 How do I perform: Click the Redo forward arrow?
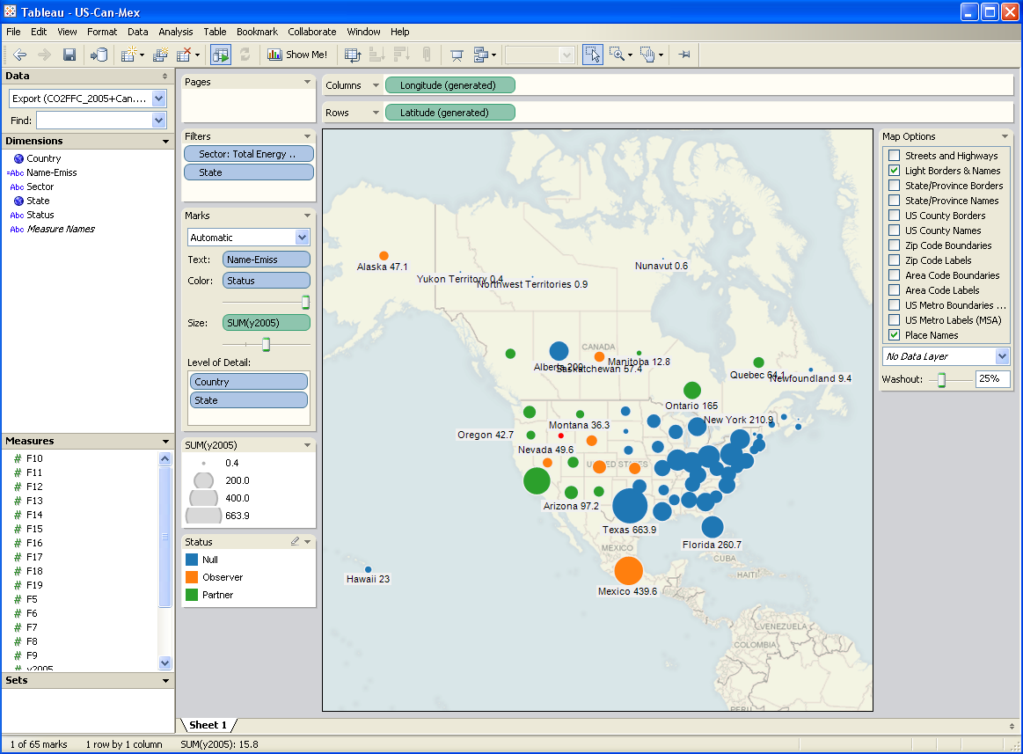click(x=44, y=55)
